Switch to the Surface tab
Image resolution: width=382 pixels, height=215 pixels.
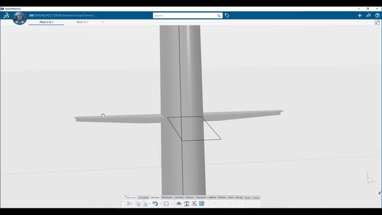[x=179, y=197]
